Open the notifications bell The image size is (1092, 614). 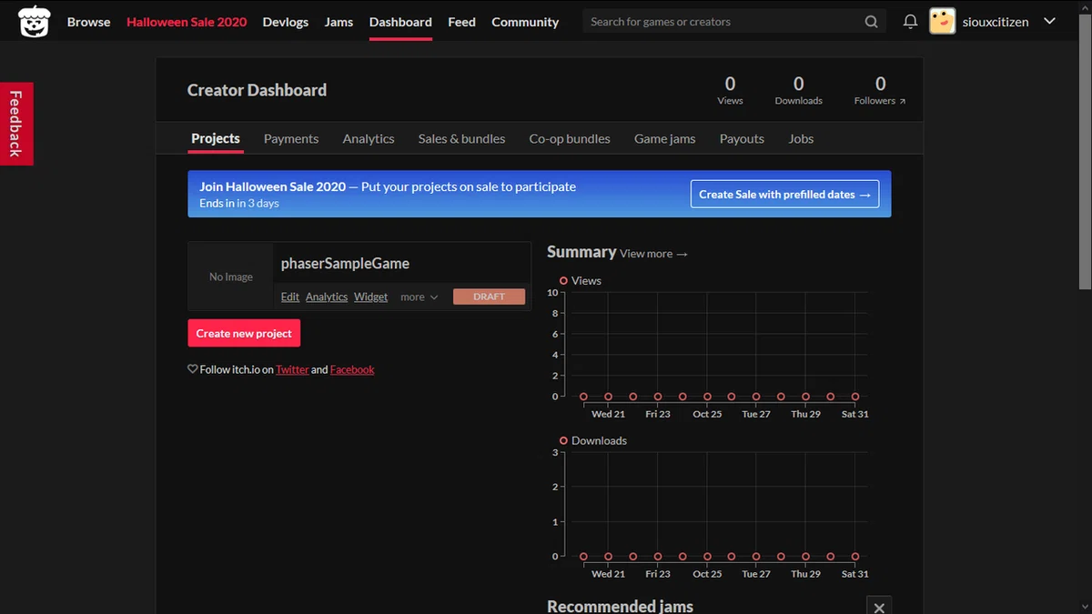(910, 22)
